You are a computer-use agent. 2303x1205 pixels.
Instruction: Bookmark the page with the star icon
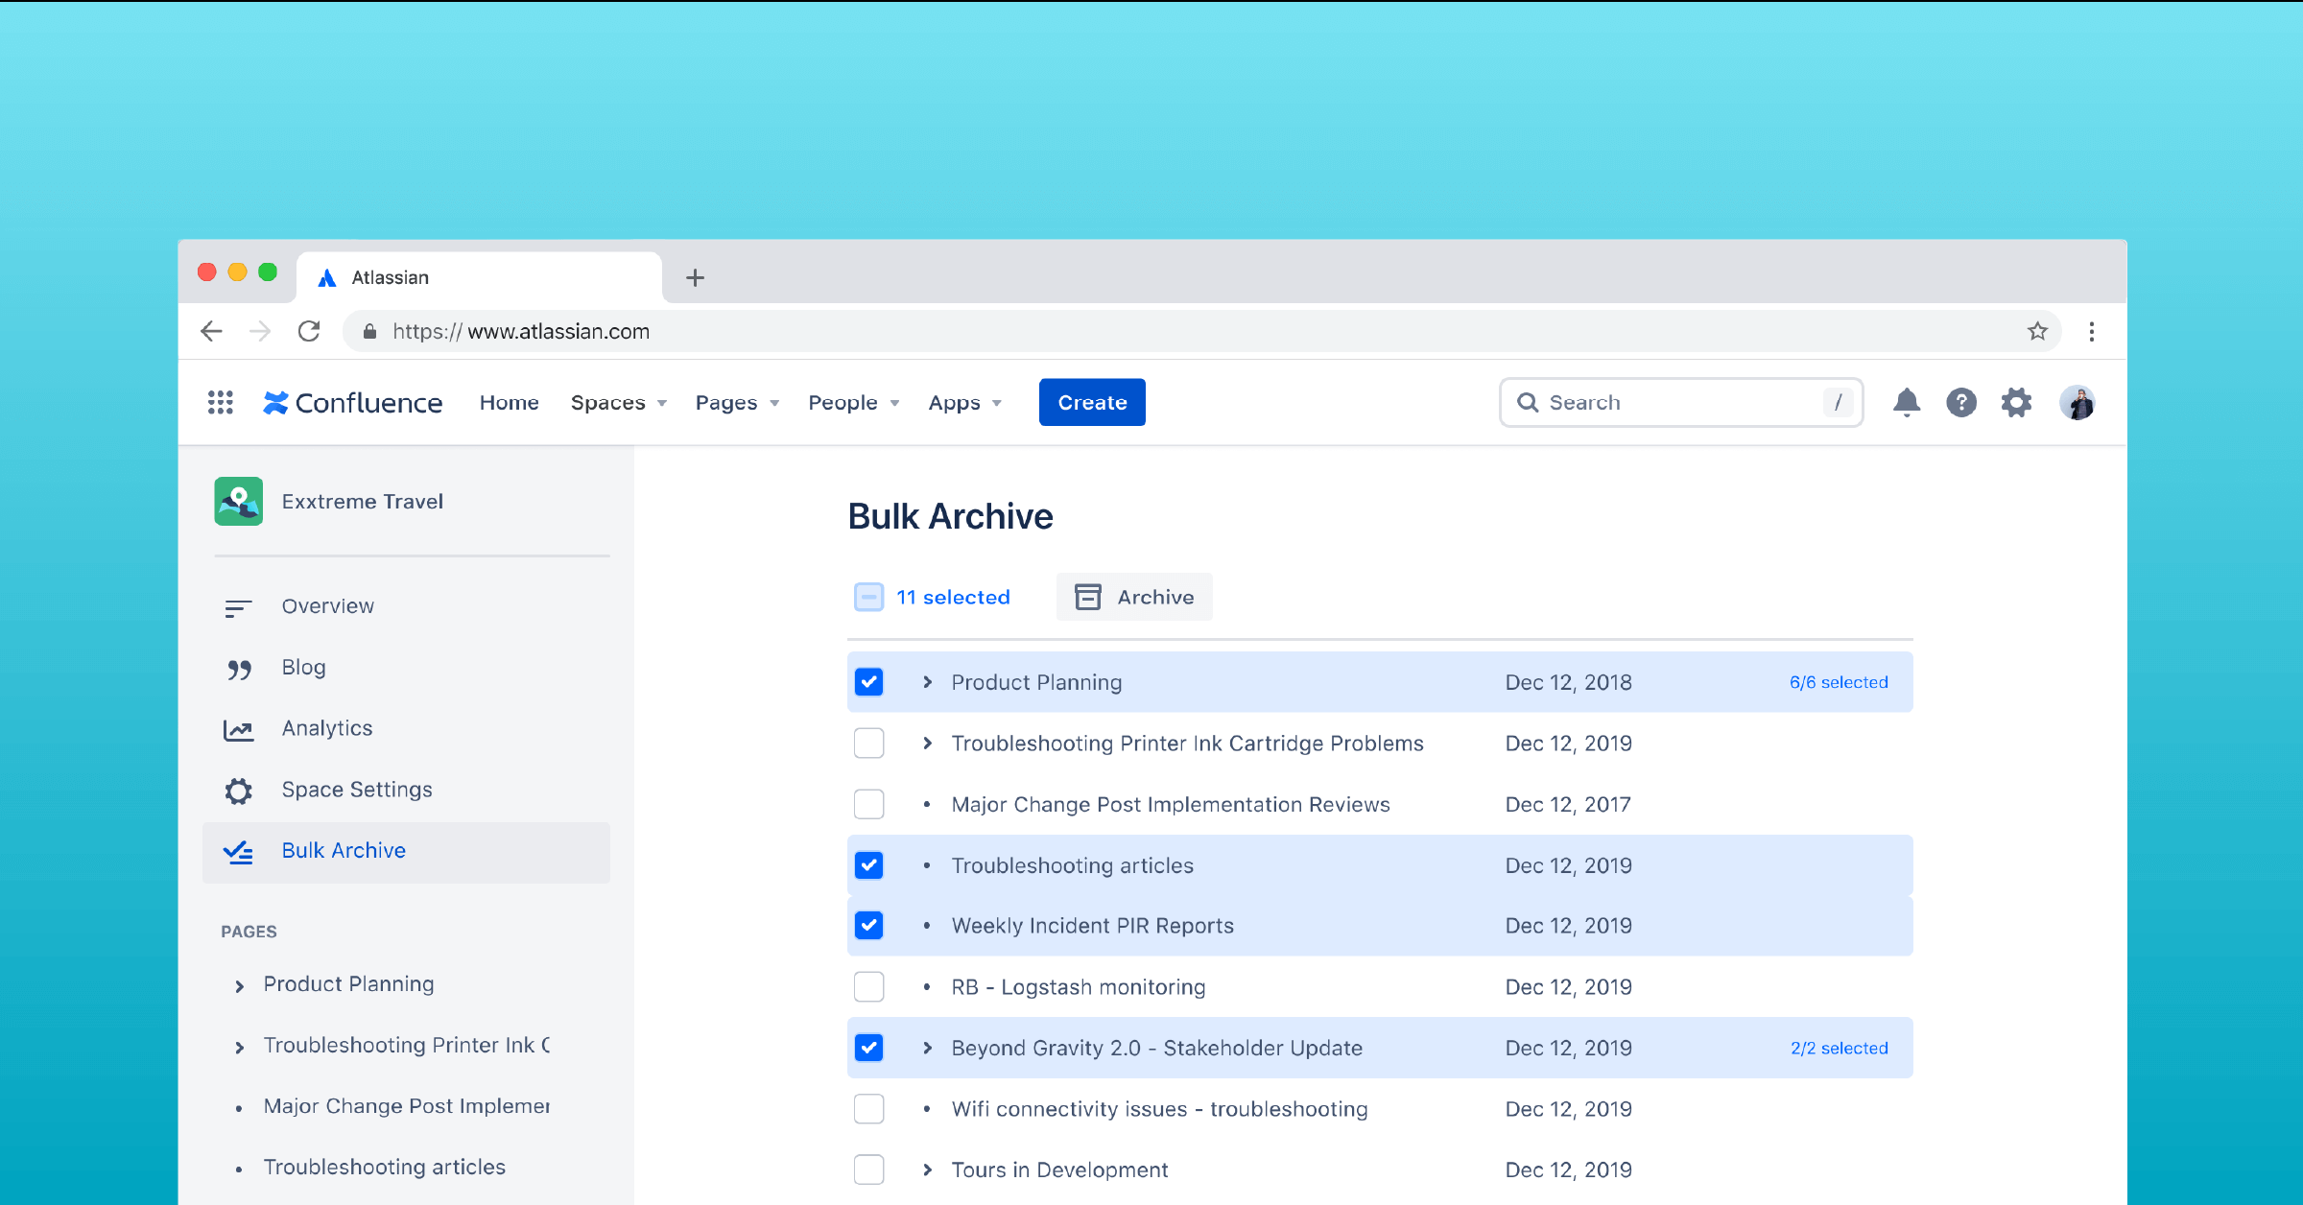click(2037, 332)
